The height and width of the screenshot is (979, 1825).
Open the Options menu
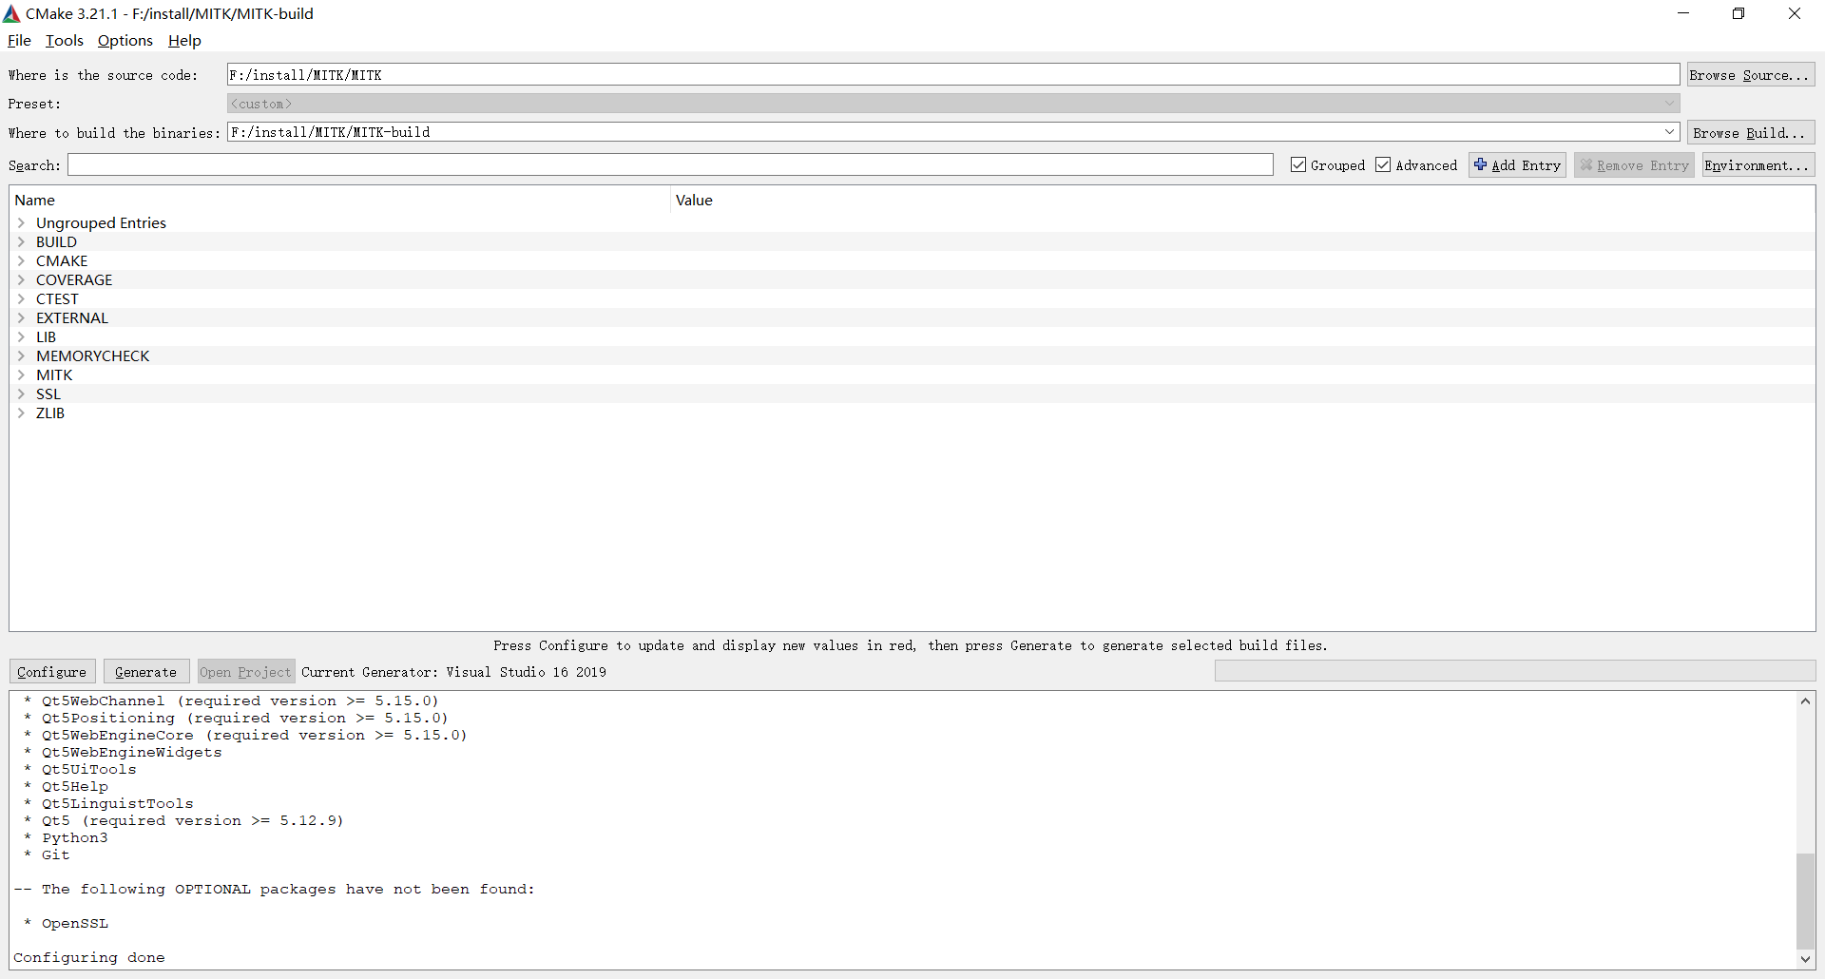tap(125, 40)
